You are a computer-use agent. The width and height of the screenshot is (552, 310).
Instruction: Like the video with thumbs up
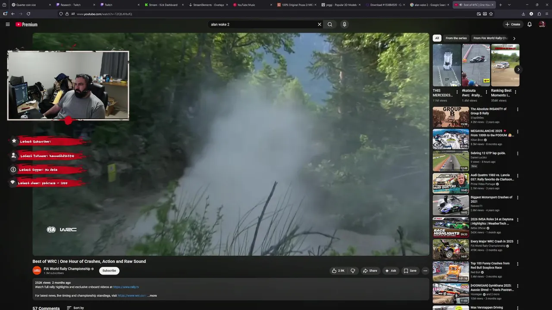[338, 271]
